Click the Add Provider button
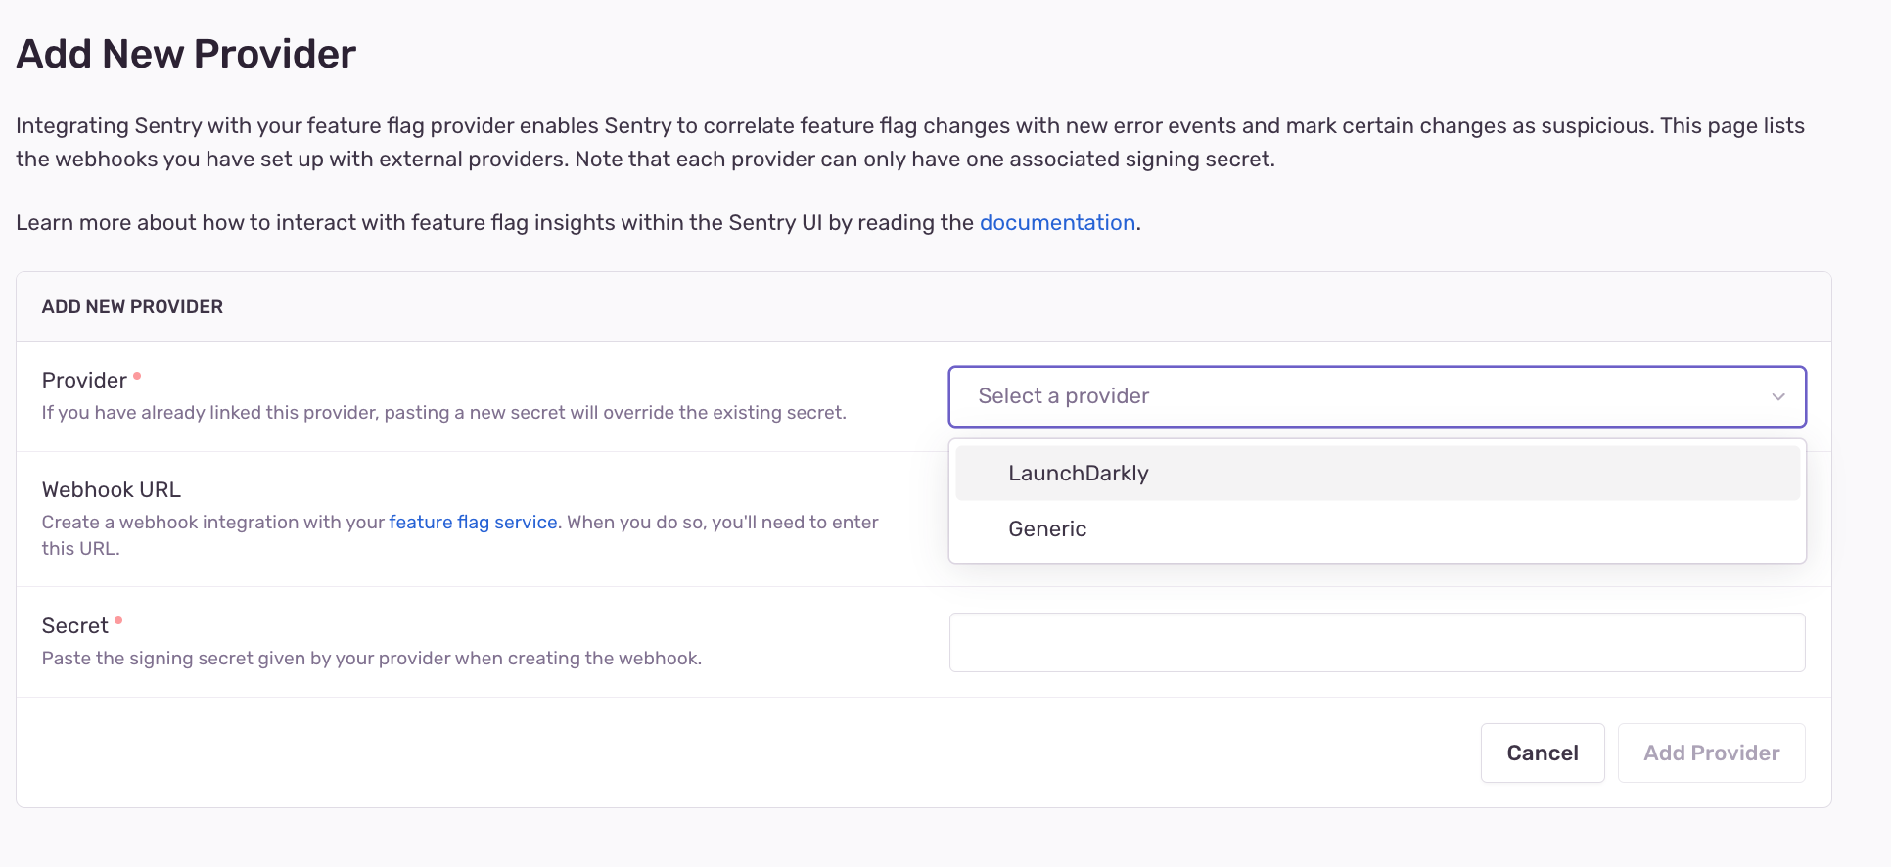 pyautogui.click(x=1712, y=753)
